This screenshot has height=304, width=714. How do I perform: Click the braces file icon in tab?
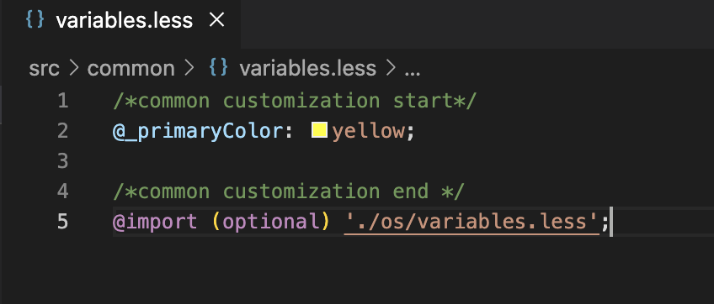[35, 20]
